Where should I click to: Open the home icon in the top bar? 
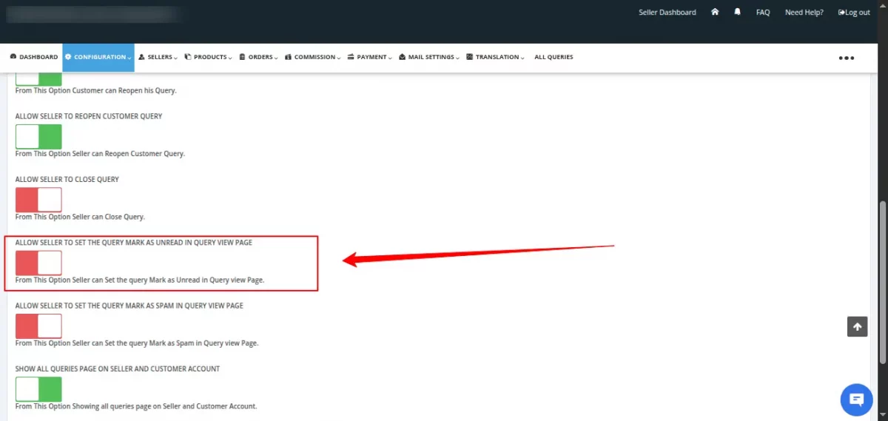715,12
